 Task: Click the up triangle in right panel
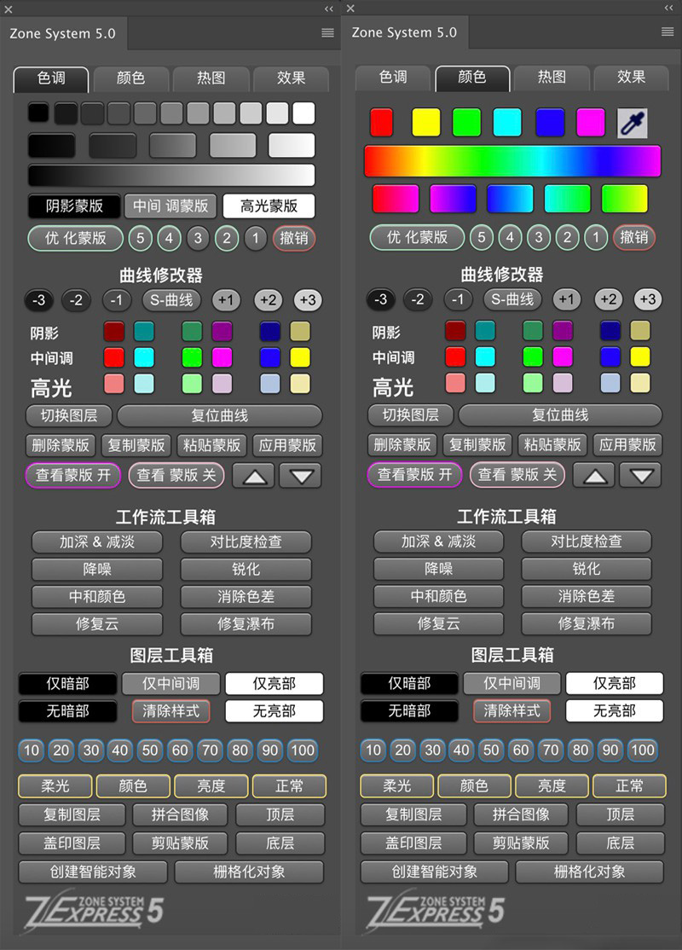click(594, 476)
